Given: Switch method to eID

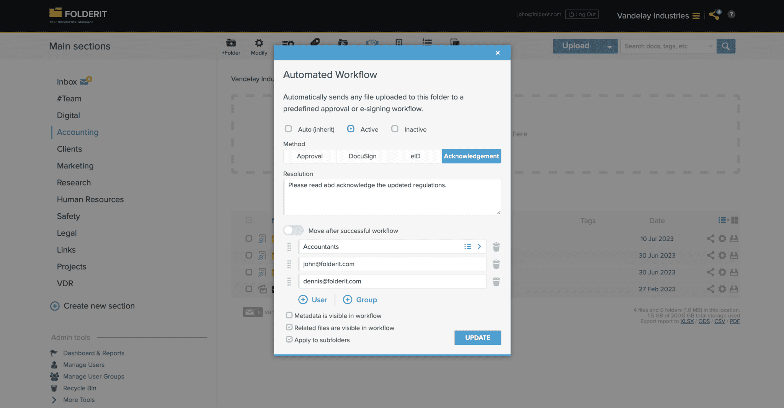Looking at the screenshot, I should (x=415, y=156).
